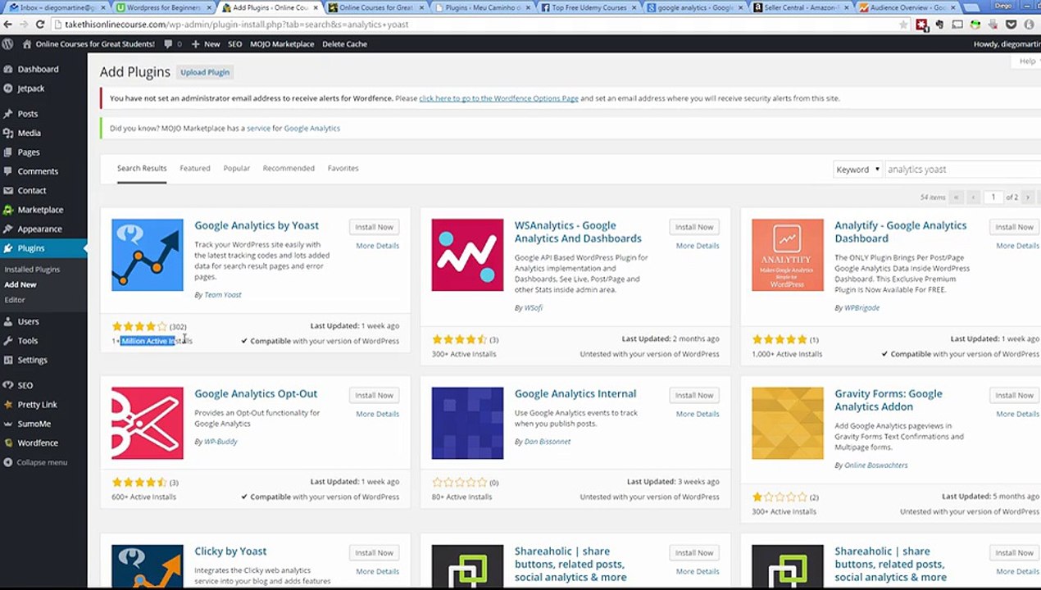Click the Upload Plugin button

[x=205, y=72]
